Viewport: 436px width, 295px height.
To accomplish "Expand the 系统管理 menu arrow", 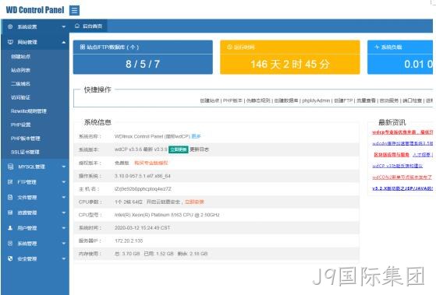I will 64,244.
